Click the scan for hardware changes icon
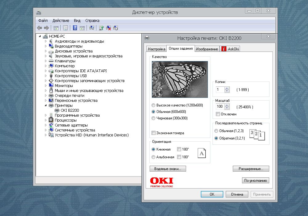This screenshot has height=216, width=308. 92,28
